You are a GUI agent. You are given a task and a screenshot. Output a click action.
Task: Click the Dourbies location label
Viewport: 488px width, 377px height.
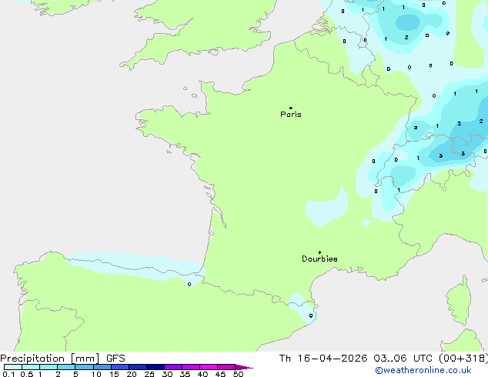click(319, 259)
